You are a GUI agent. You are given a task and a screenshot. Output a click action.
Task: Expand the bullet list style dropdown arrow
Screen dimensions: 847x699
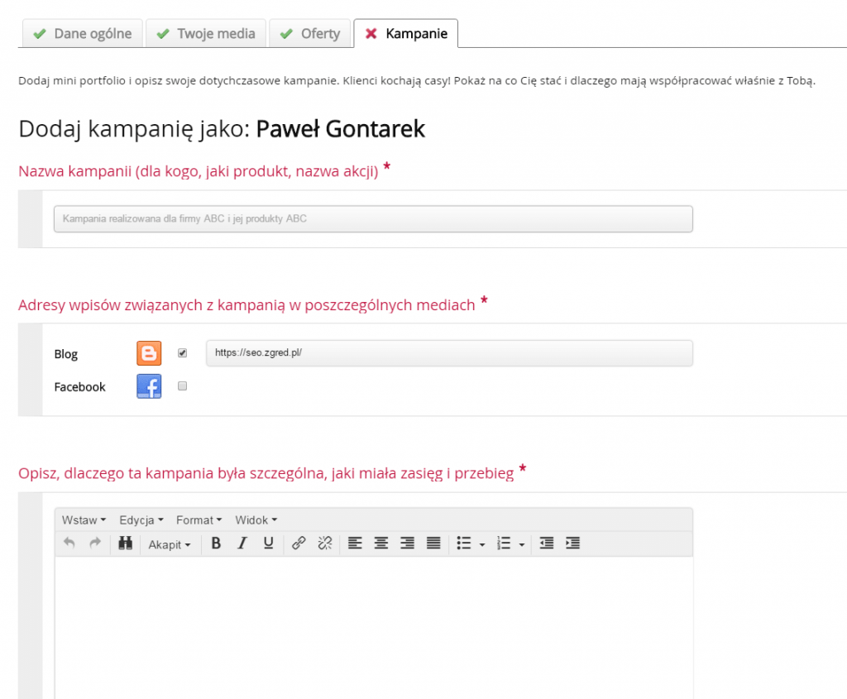point(482,544)
